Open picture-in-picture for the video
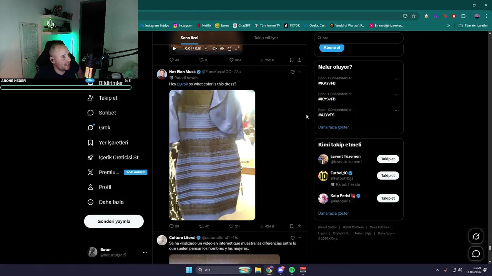 pyautogui.click(x=229, y=49)
